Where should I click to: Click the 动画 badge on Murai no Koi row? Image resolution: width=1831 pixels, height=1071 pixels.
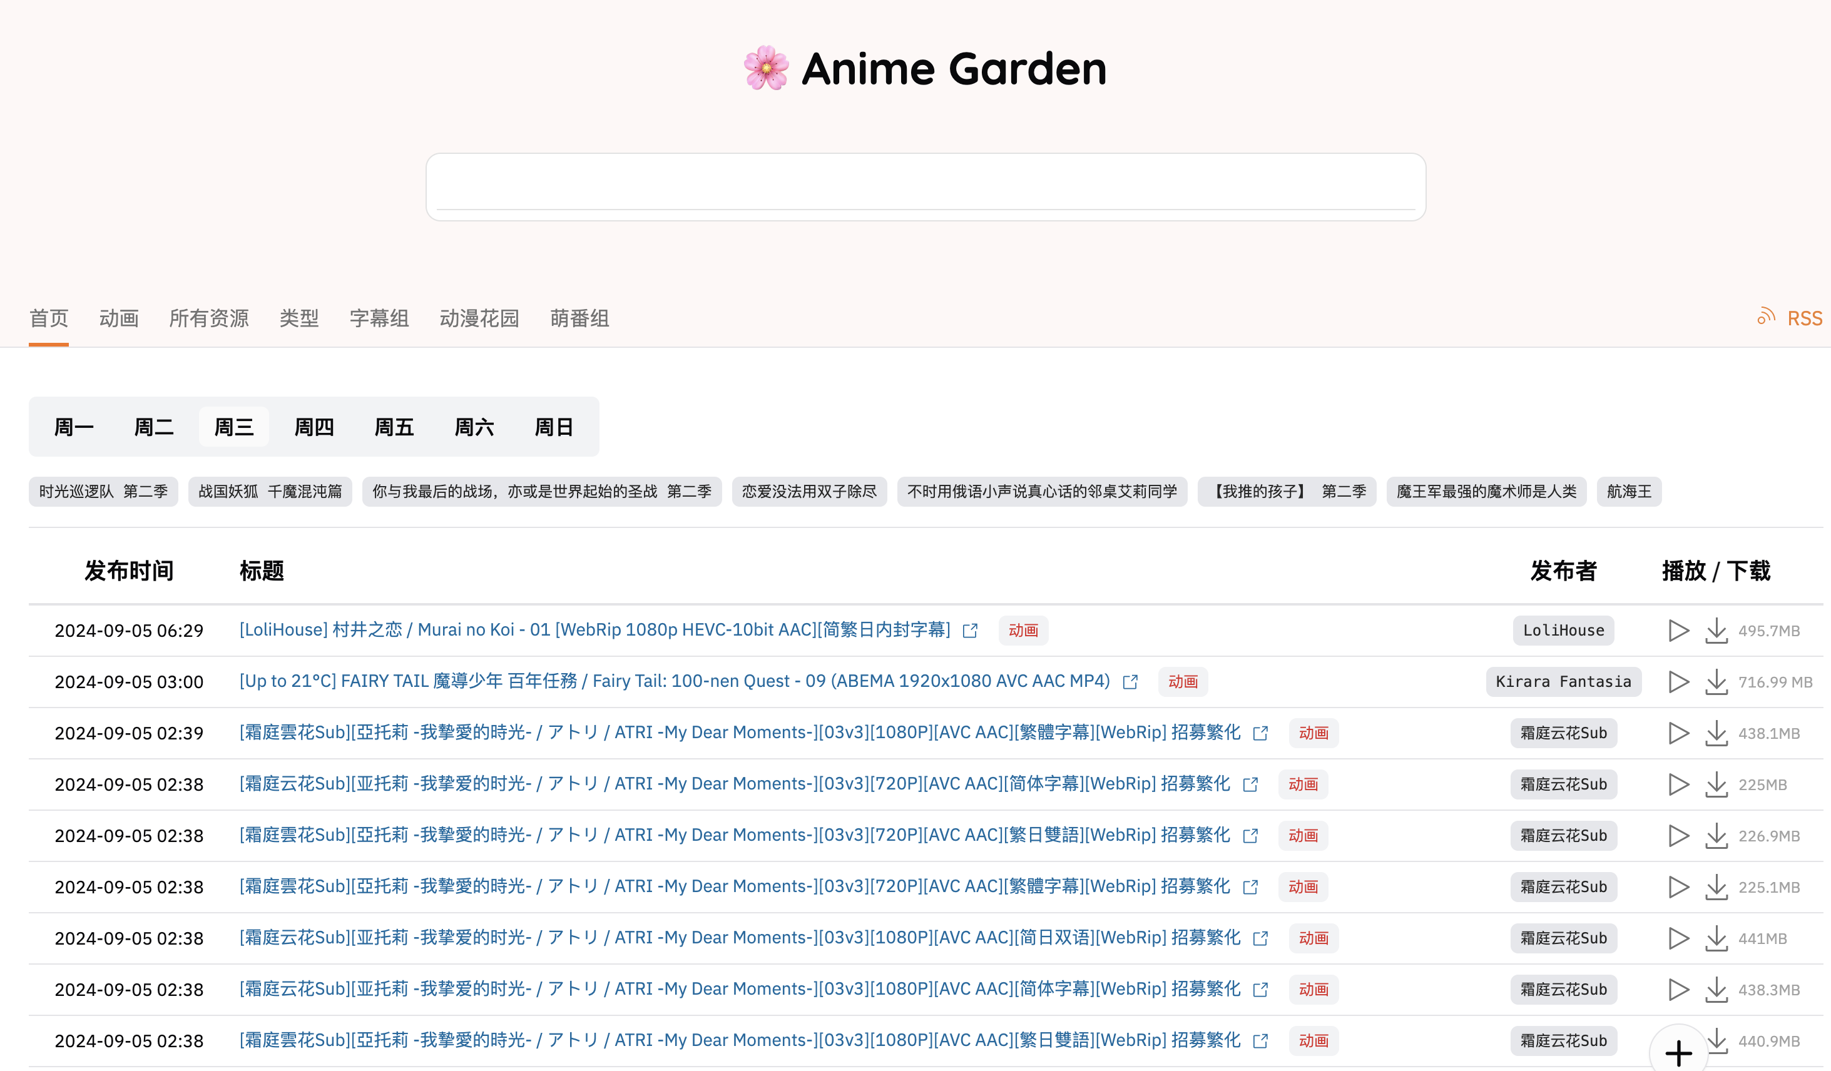pyautogui.click(x=1023, y=631)
